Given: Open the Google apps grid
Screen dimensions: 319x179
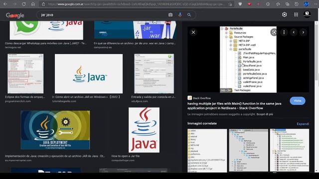Looking at the screenshot, I should 296,14.
